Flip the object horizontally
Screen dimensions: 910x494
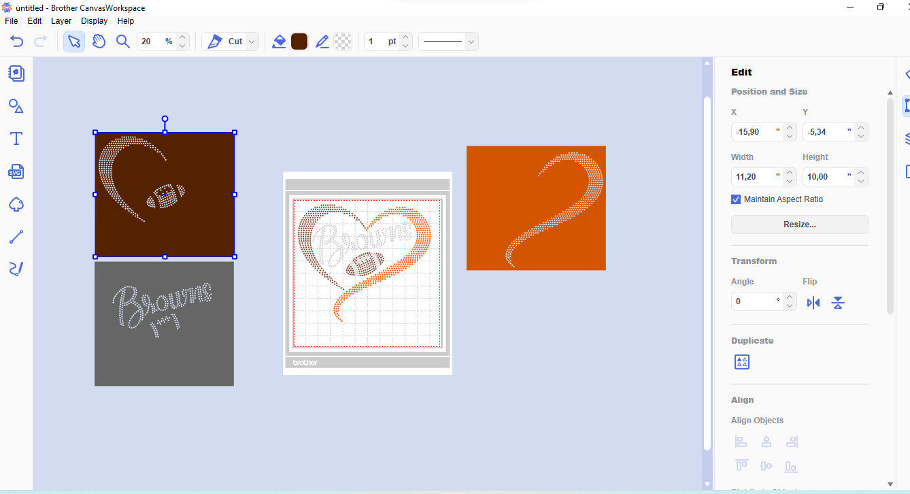[x=813, y=303]
